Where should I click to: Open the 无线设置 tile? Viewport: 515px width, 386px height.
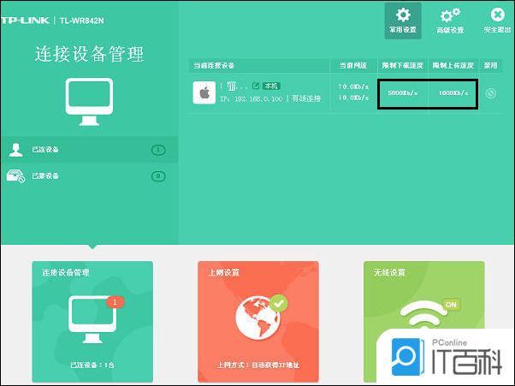[x=423, y=321]
